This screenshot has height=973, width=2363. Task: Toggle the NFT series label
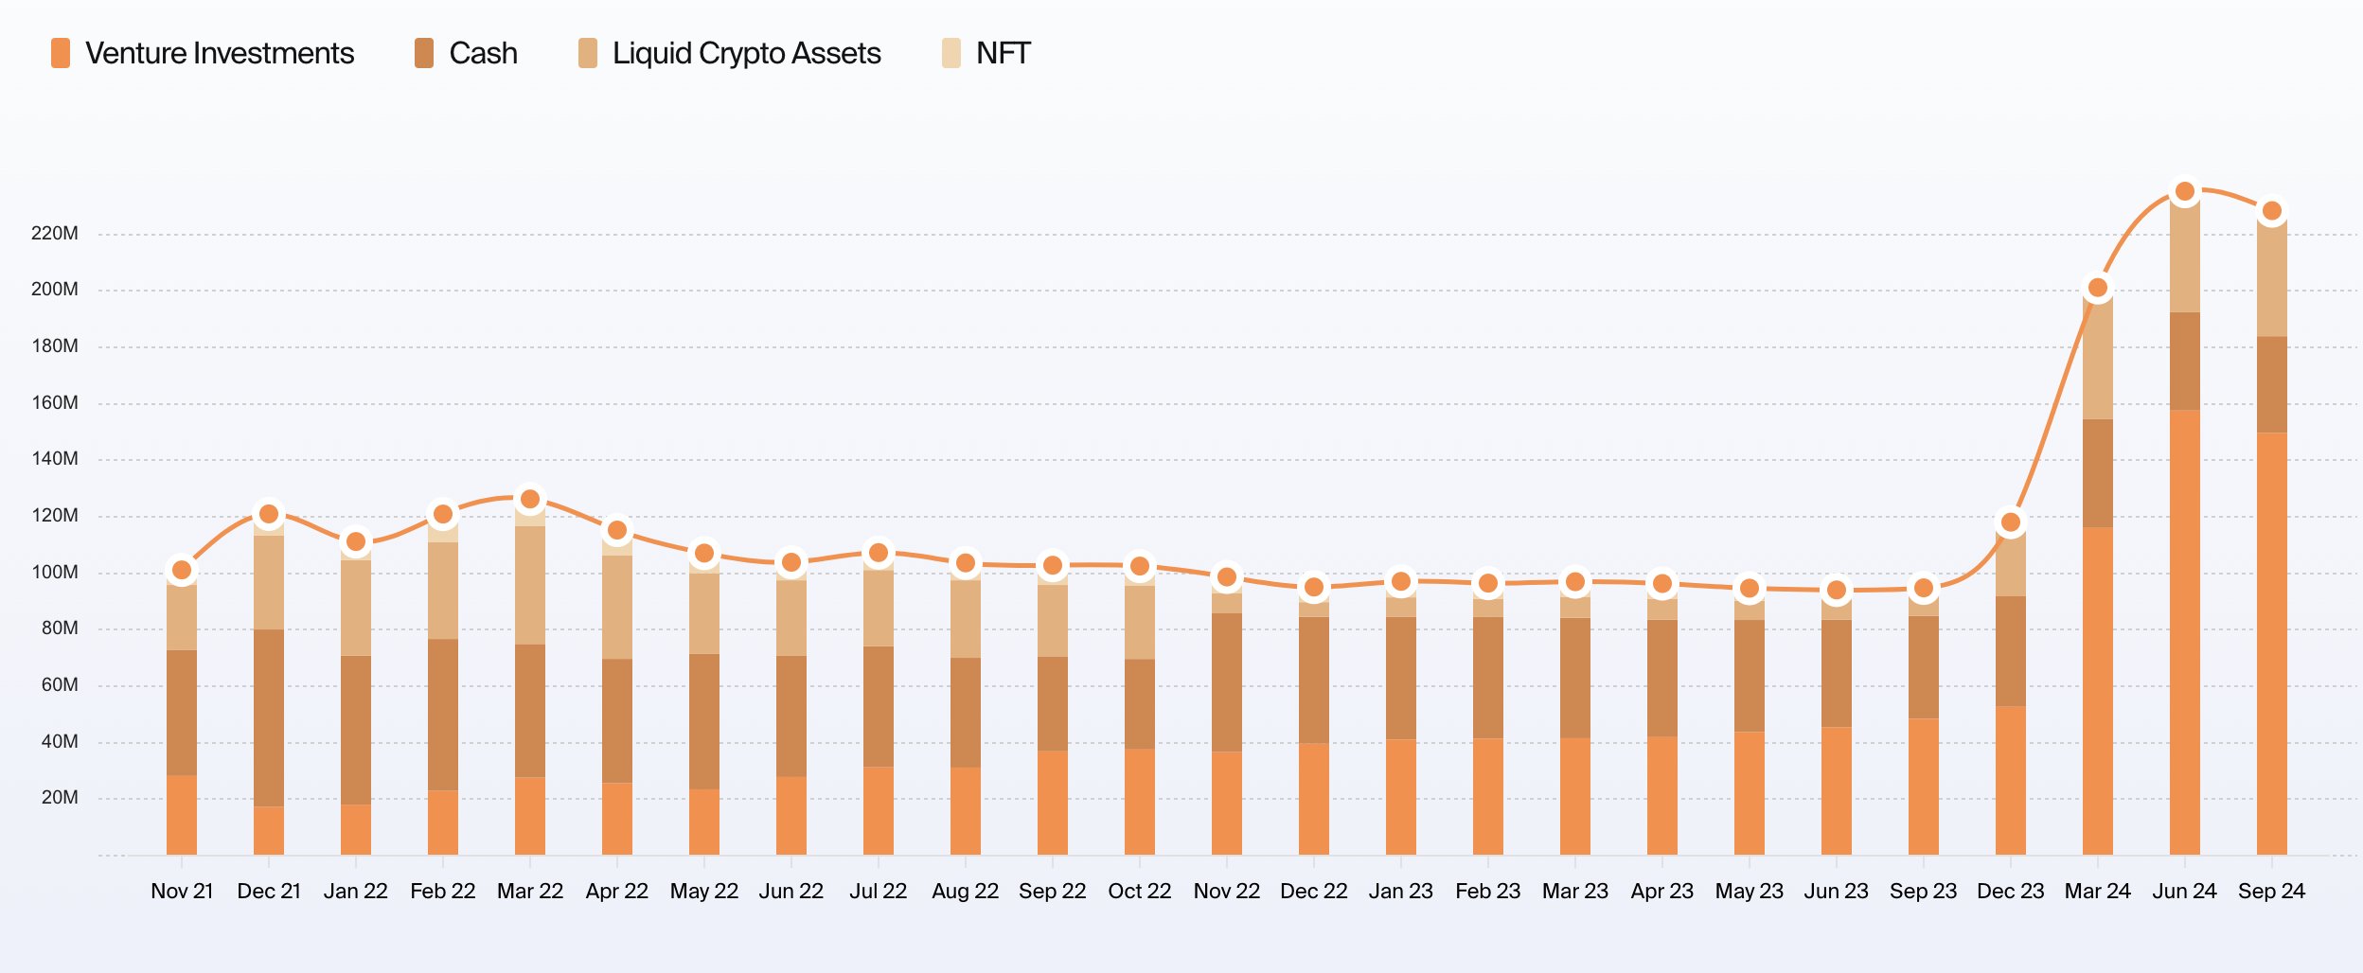pos(1003,53)
